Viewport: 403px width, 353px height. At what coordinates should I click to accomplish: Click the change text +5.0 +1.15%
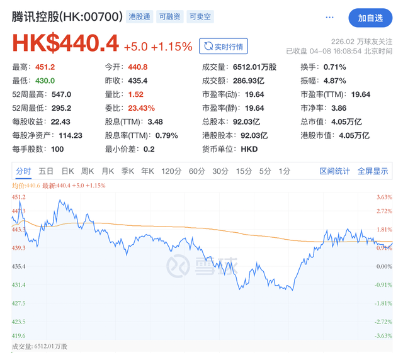[158, 47]
